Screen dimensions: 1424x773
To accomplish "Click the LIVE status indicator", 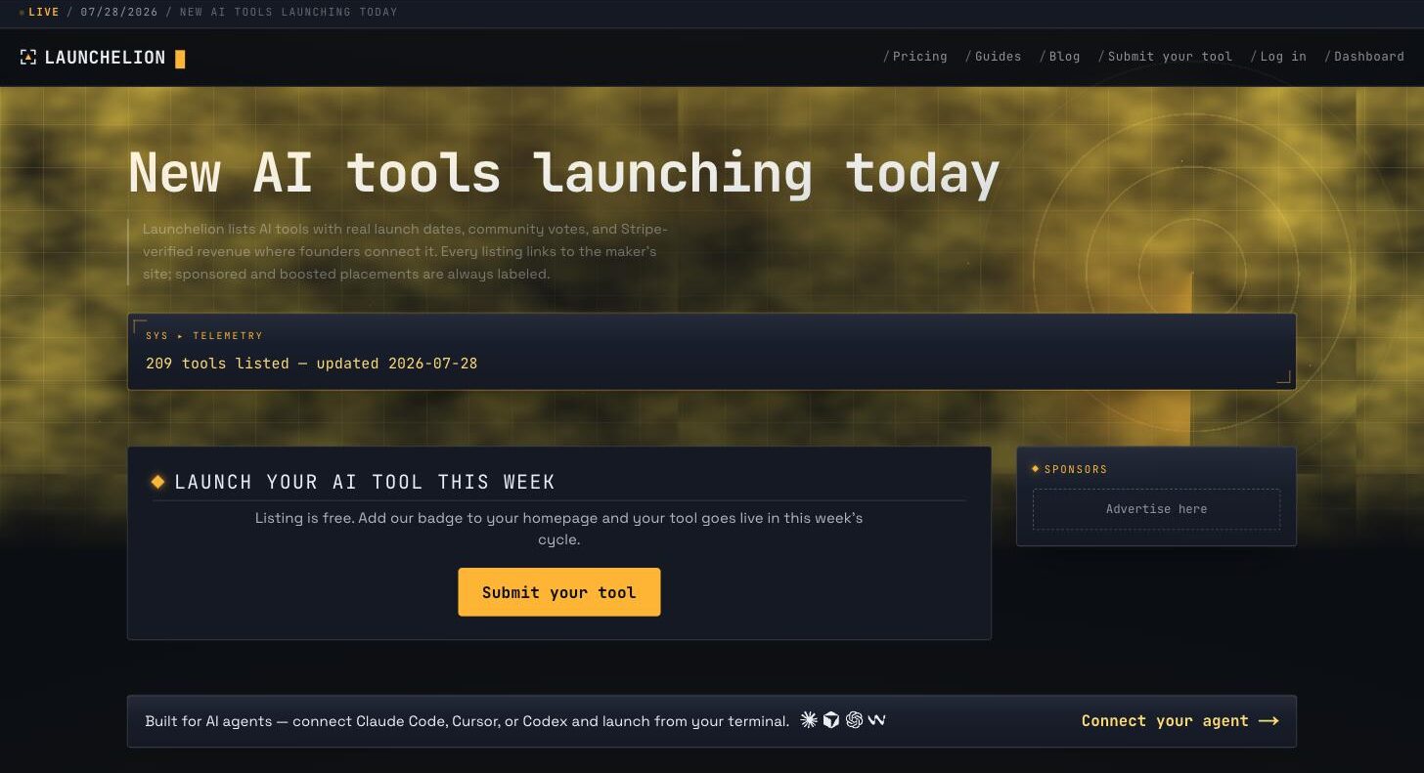I will click(x=39, y=12).
